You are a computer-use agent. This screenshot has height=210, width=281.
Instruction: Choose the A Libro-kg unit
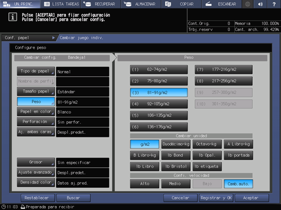click(x=239, y=144)
